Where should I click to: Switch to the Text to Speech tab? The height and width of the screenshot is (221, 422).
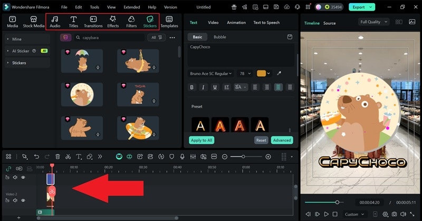tap(266, 23)
